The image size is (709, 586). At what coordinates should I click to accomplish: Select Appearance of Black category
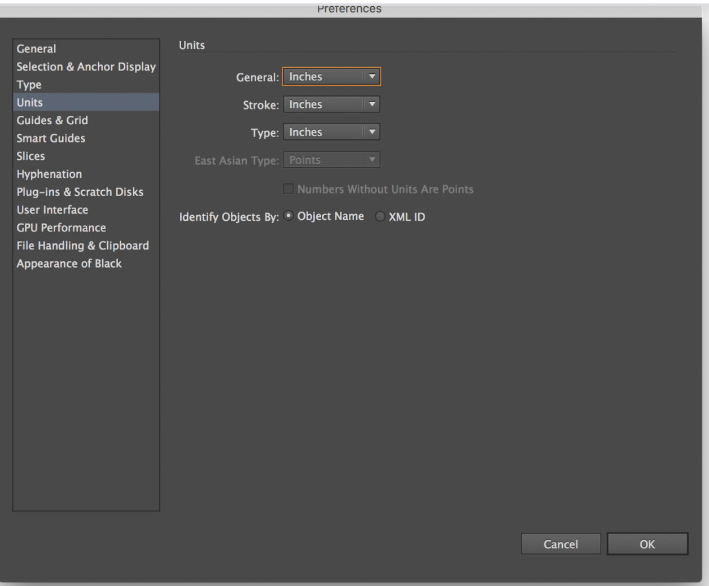pyautogui.click(x=86, y=264)
